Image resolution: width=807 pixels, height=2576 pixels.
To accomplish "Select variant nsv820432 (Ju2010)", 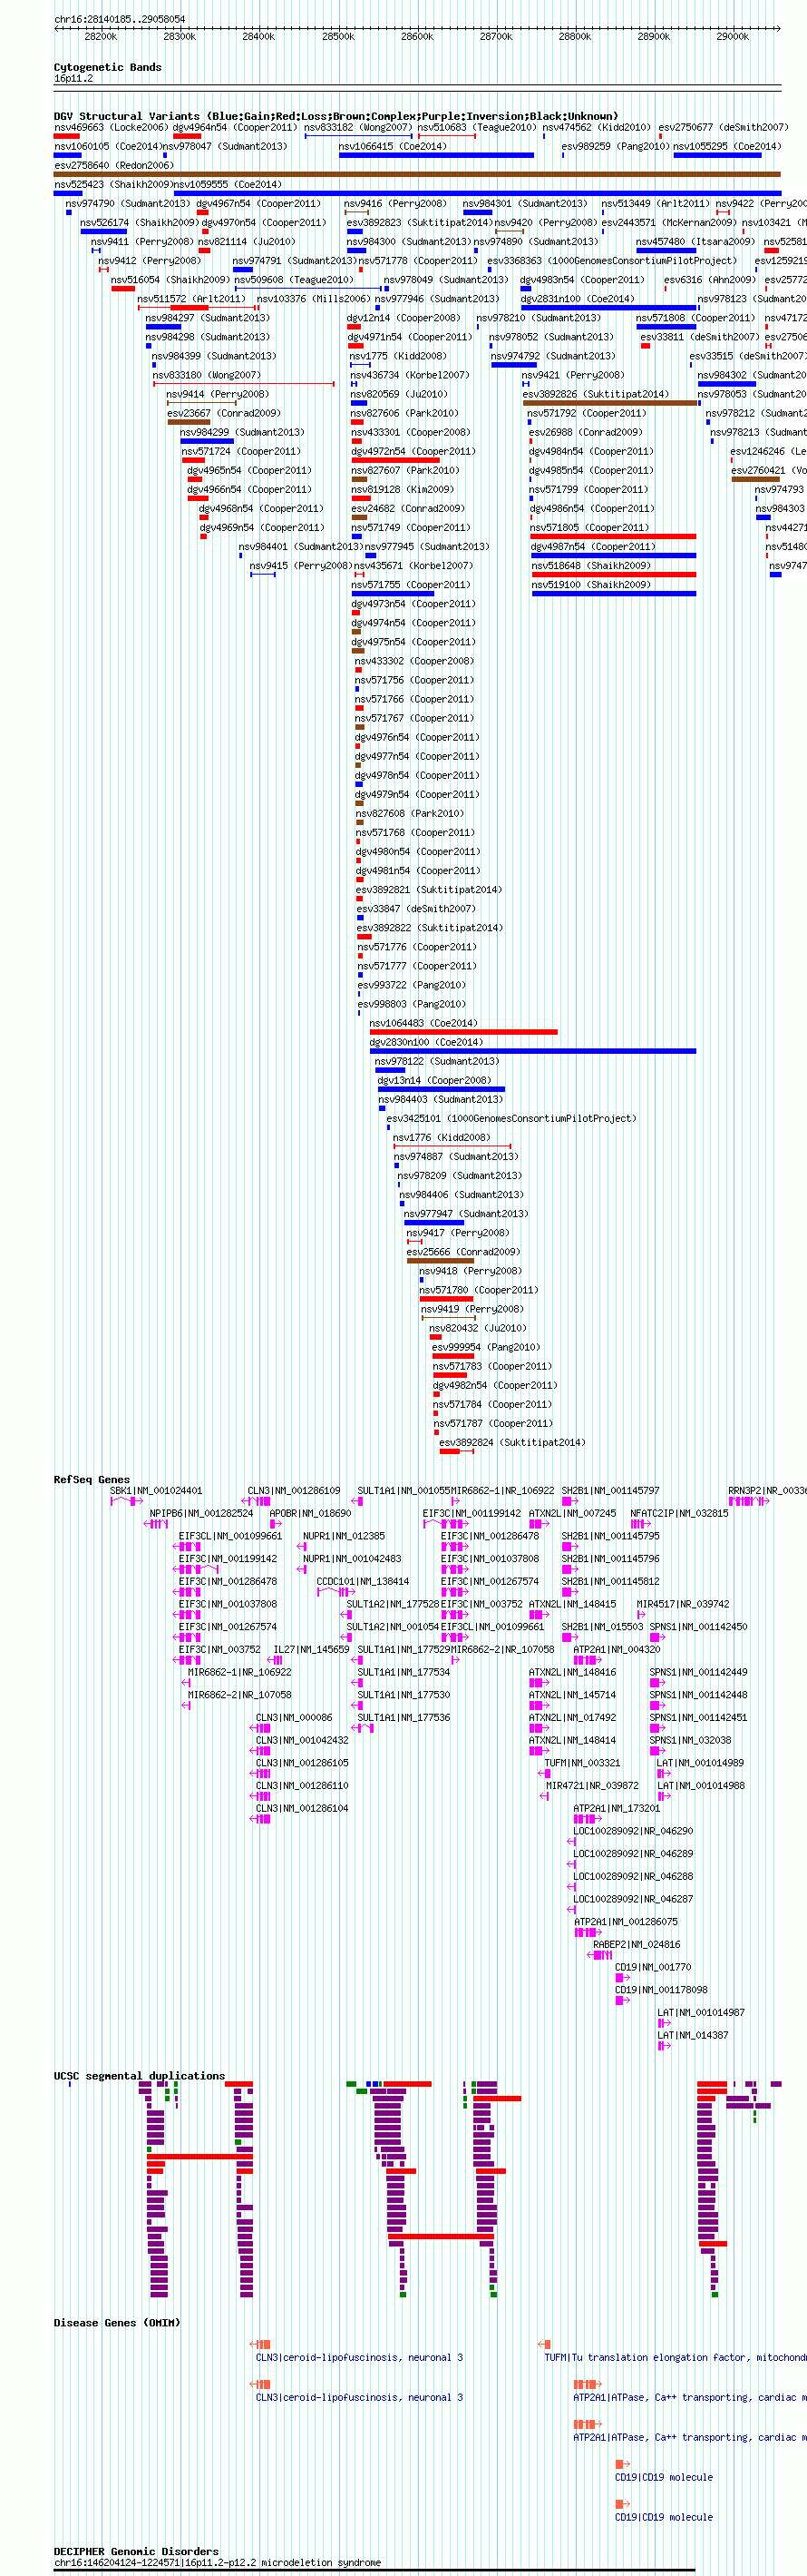I will (x=478, y=1328).
